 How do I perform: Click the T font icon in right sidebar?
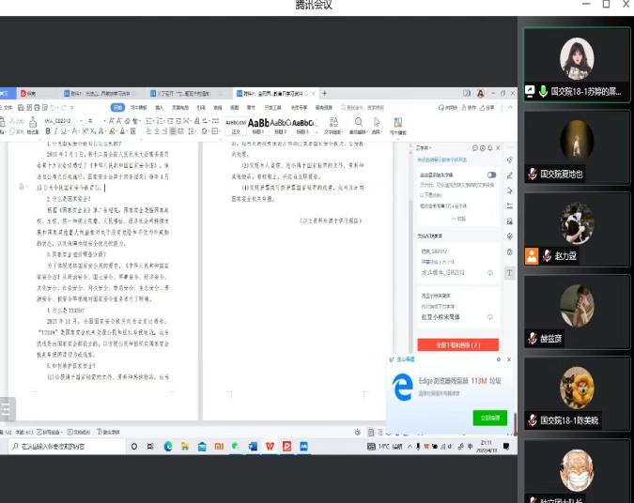(510, 272)
